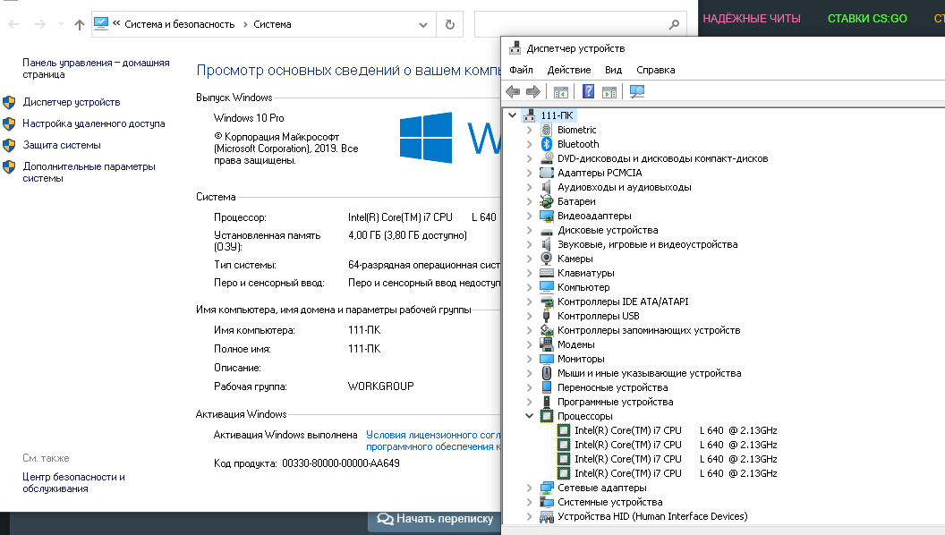The width and height of the screenshot is (945, 535).
Task: Click the Show/Hide console tree toolbar icon
Action: 560,91
